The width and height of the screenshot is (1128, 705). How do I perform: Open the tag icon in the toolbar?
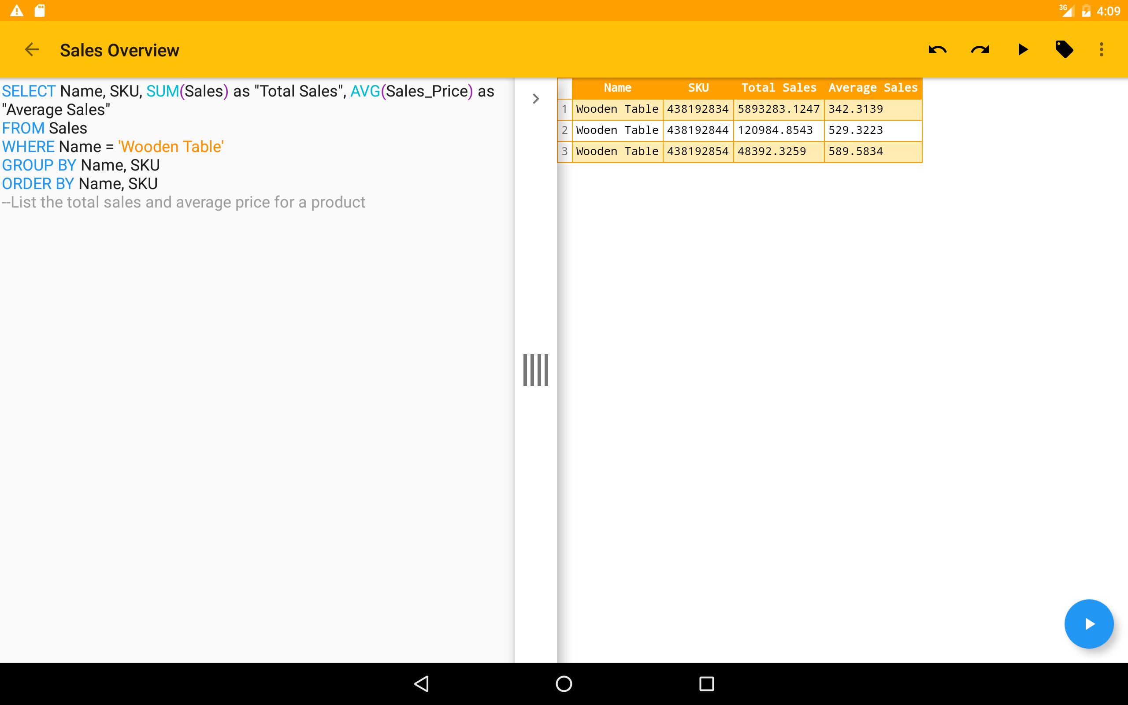click(1064, 49)
